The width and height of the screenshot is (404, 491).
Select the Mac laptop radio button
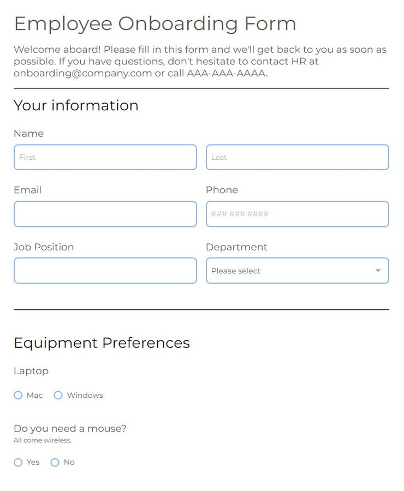(18, 395)
